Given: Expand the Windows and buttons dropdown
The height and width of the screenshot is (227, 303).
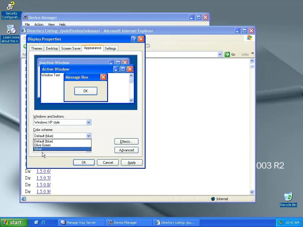Looking at the screenshot, I should pos(88,122).
